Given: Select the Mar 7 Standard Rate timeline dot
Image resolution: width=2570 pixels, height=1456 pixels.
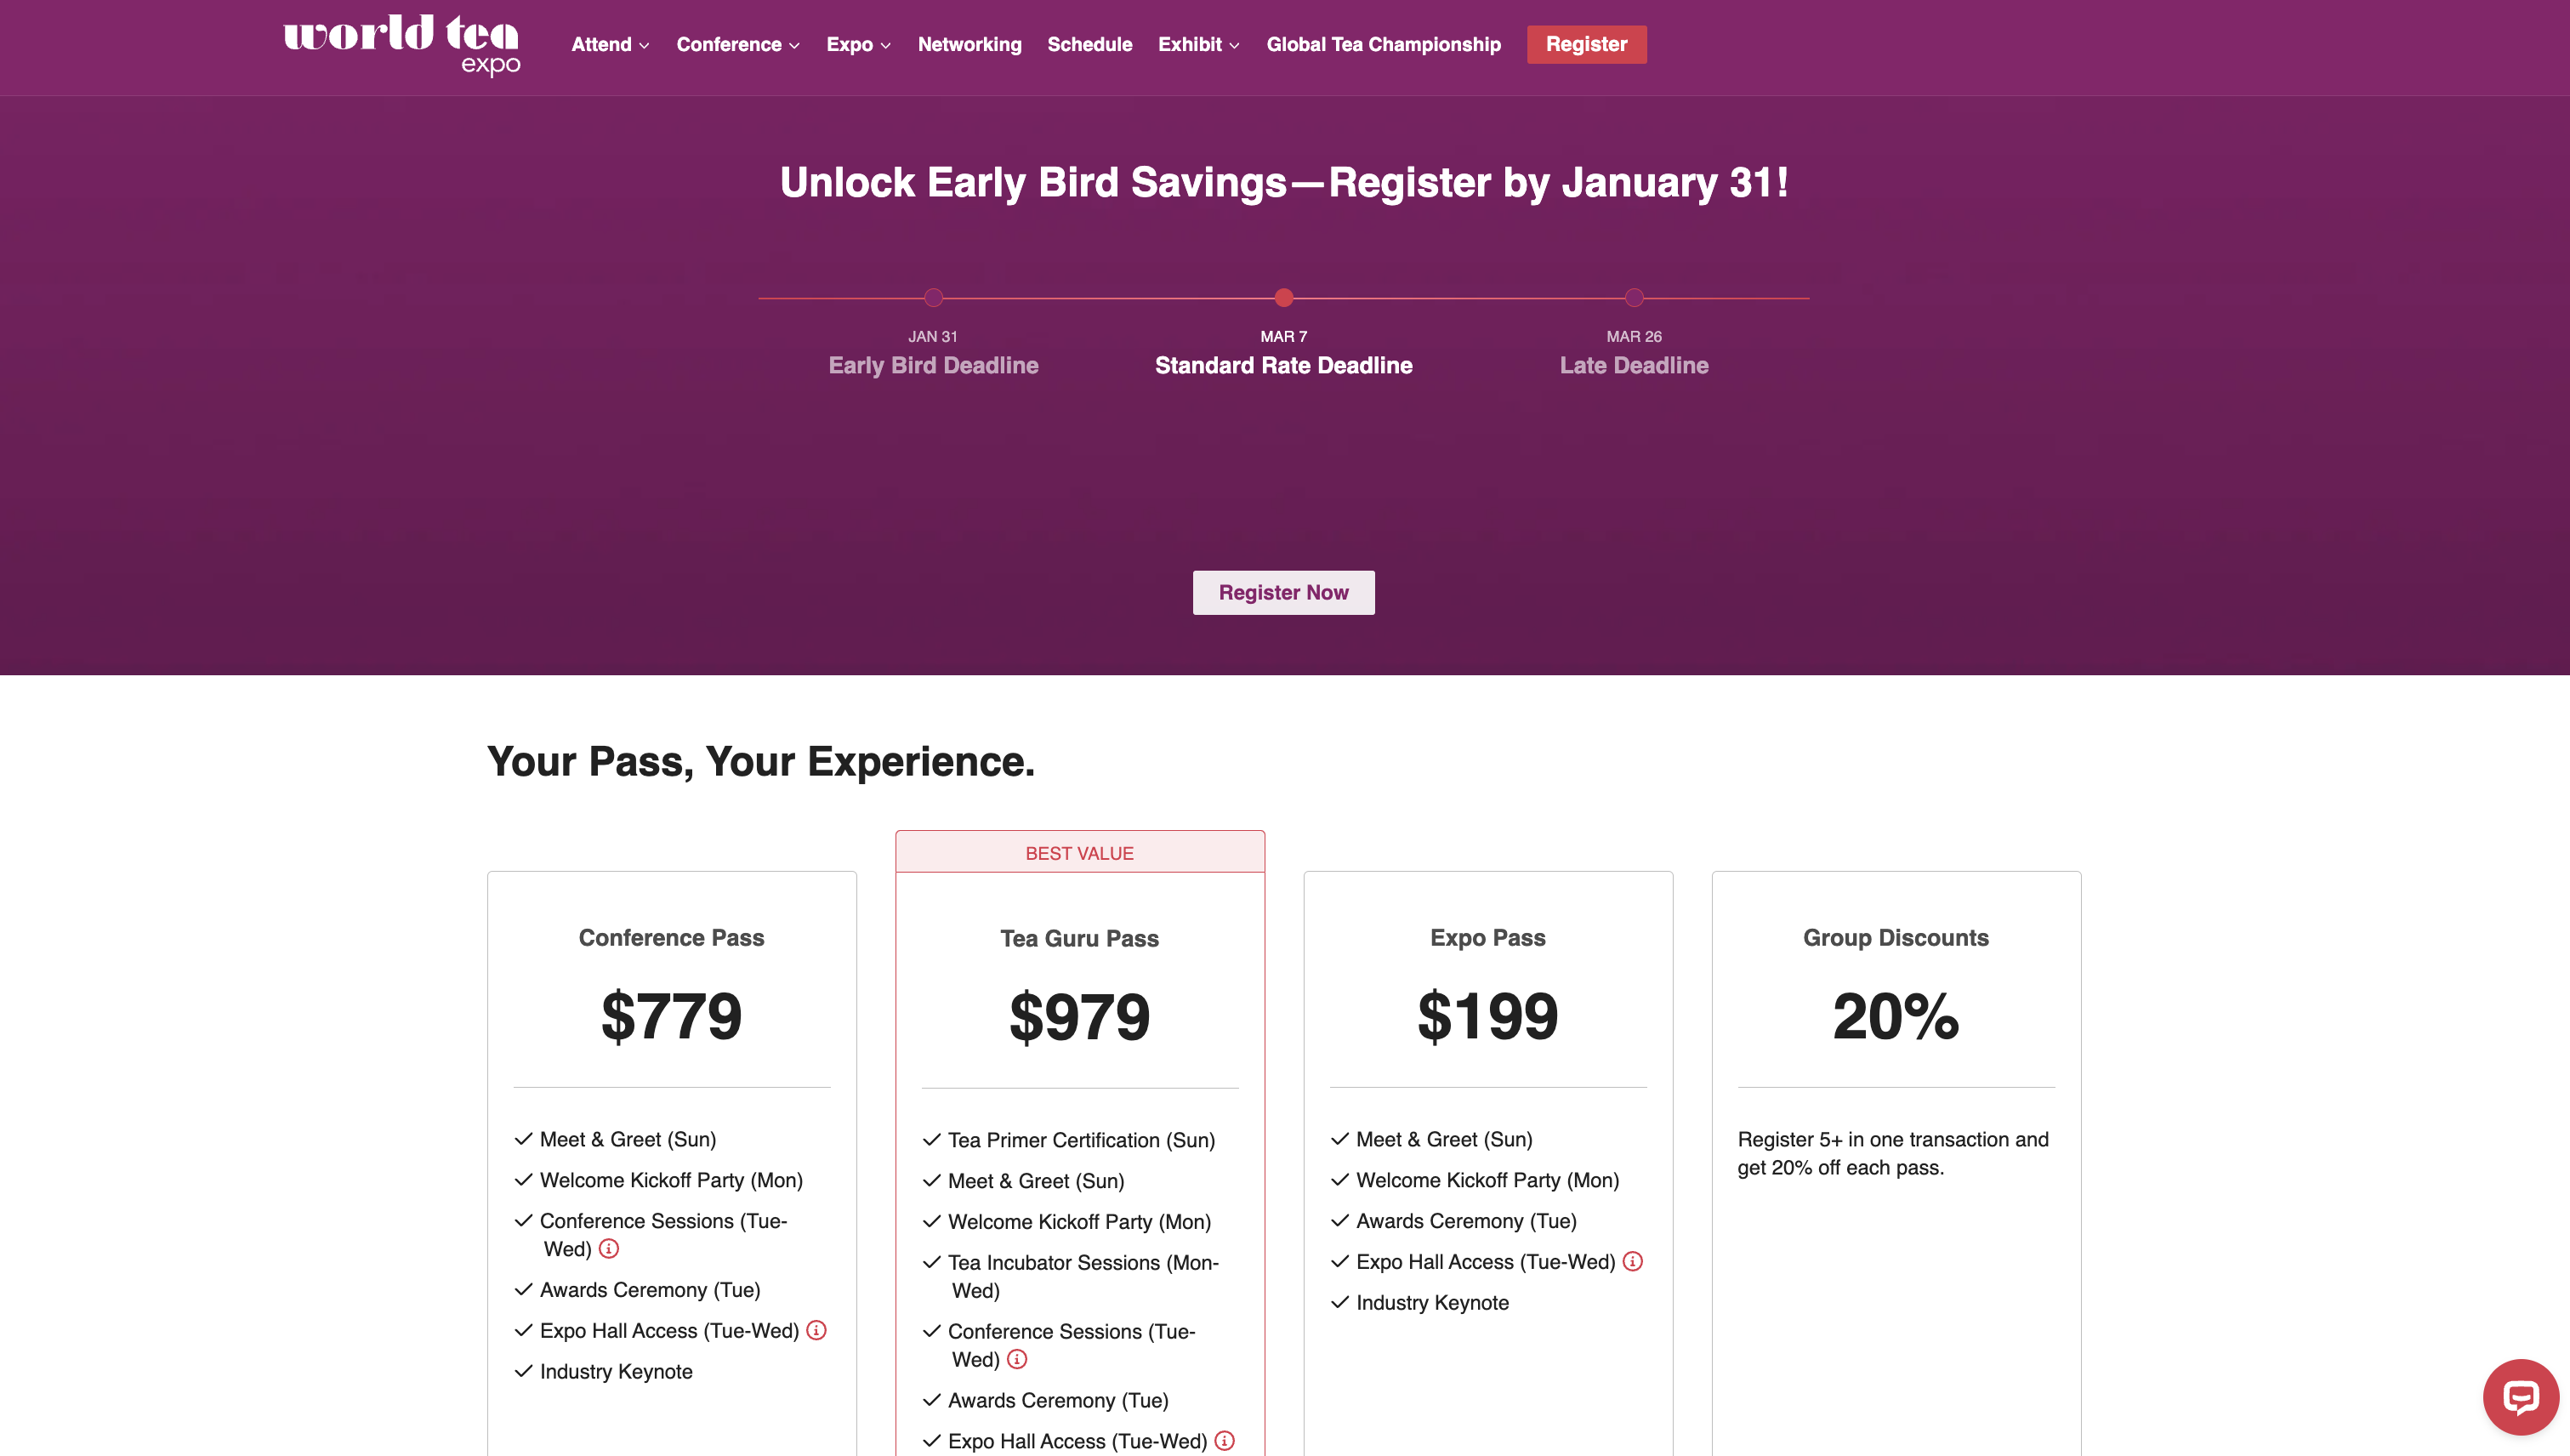Looking at the screenshot, I should click(x=1283, y=297).
